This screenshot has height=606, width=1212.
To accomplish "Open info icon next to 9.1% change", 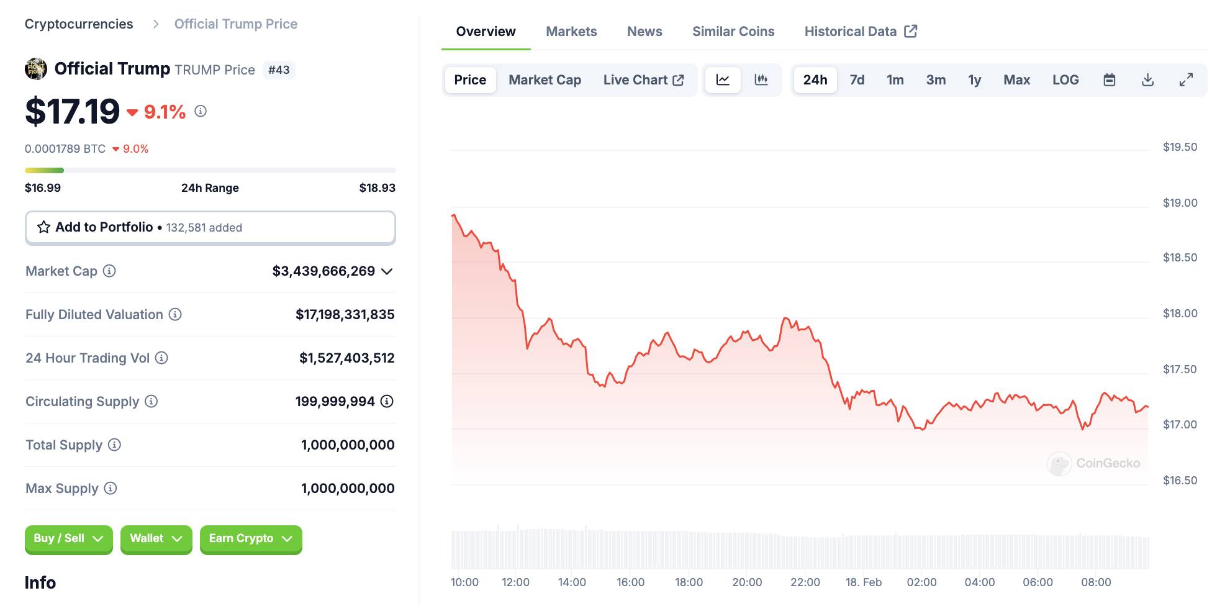I will pos(201,111).
